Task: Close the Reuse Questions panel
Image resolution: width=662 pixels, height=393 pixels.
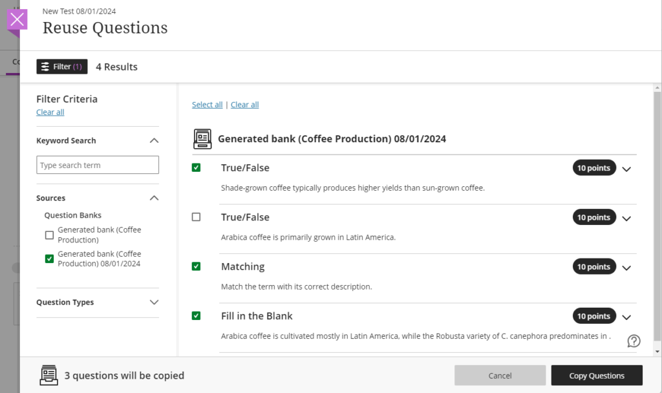Action: pyautogui.click(x=17, y=19)
